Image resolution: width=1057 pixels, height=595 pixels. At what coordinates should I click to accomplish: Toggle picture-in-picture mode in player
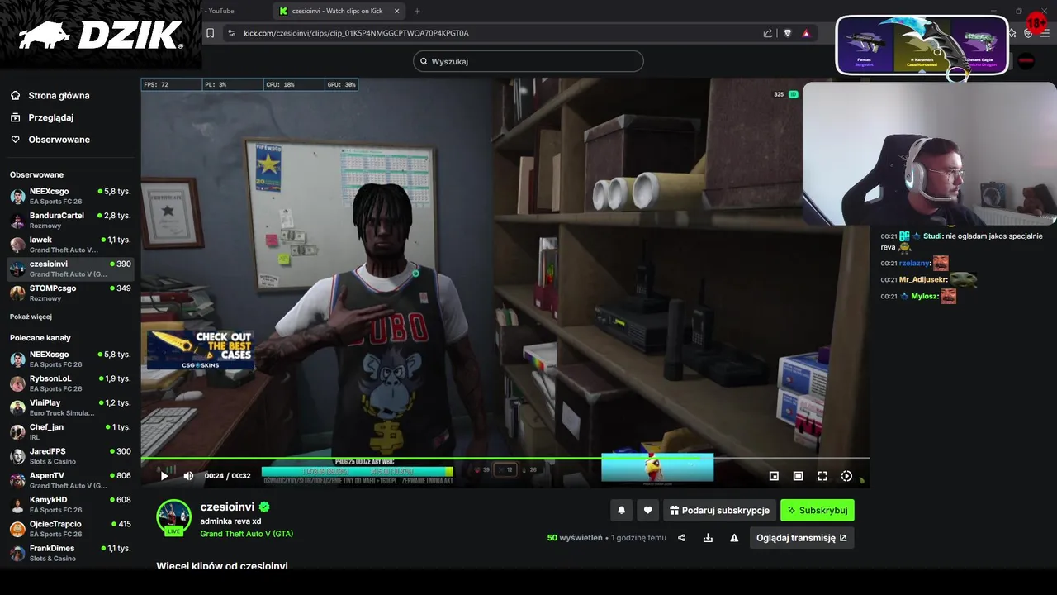pos(774,476)
